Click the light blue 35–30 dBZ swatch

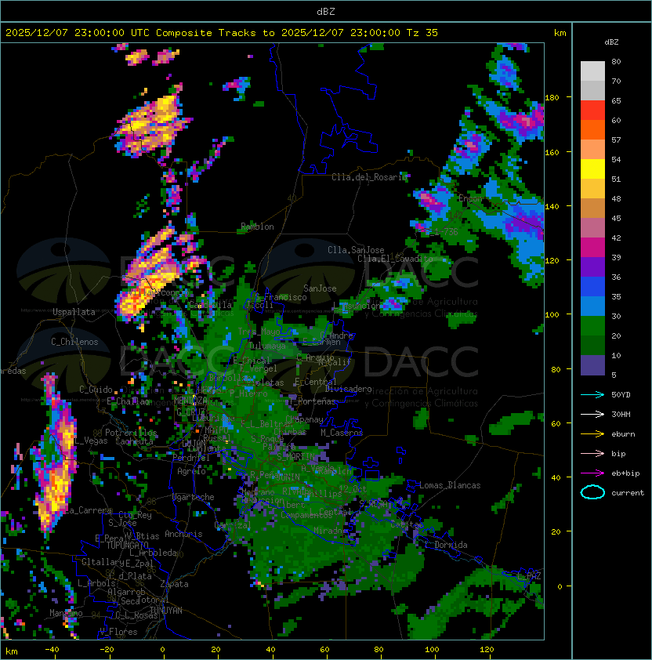pos(592,306)
